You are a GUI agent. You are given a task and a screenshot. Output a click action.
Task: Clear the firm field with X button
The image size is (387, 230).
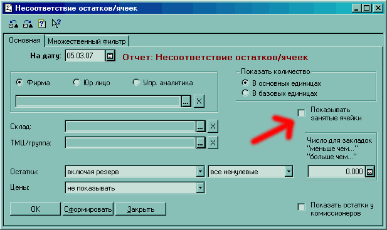(x=199, y=101)
